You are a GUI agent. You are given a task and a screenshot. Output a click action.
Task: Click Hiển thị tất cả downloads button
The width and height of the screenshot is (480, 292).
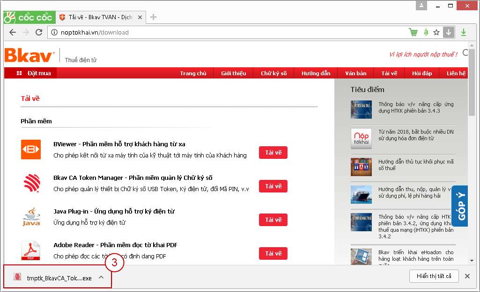pyautogui.click(x=434, y=276)
